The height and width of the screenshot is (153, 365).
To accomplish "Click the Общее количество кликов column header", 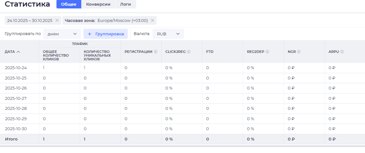I will point(56,55).
